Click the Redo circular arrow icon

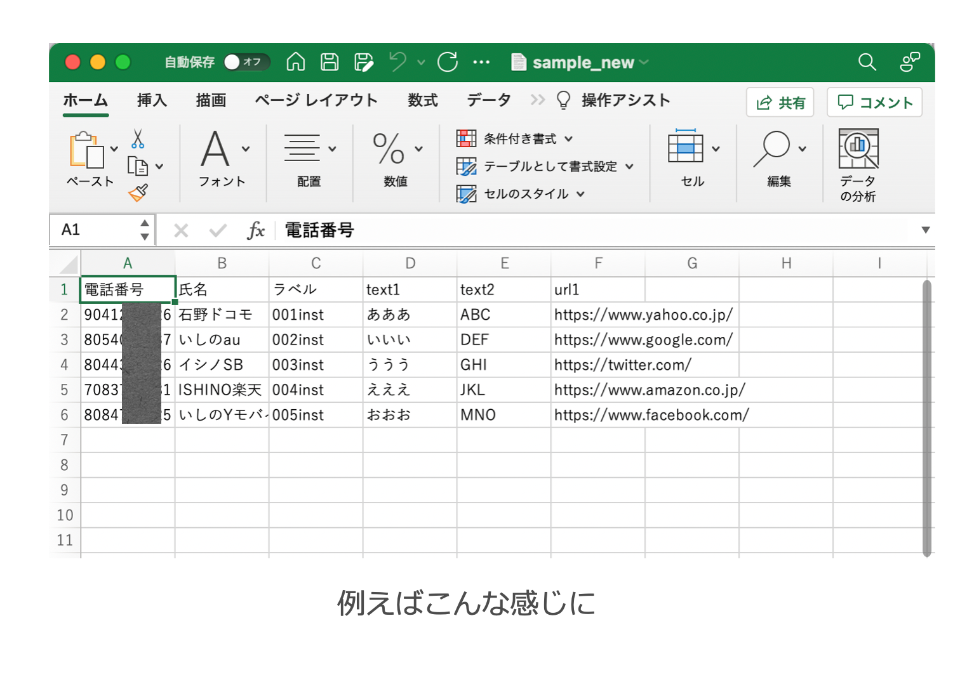tap(448, 62)
